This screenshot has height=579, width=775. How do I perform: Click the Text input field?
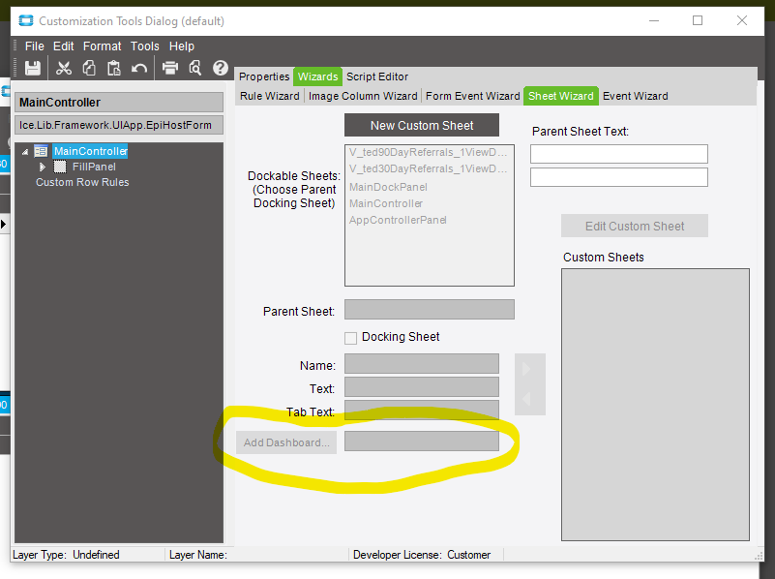[422, 387]
